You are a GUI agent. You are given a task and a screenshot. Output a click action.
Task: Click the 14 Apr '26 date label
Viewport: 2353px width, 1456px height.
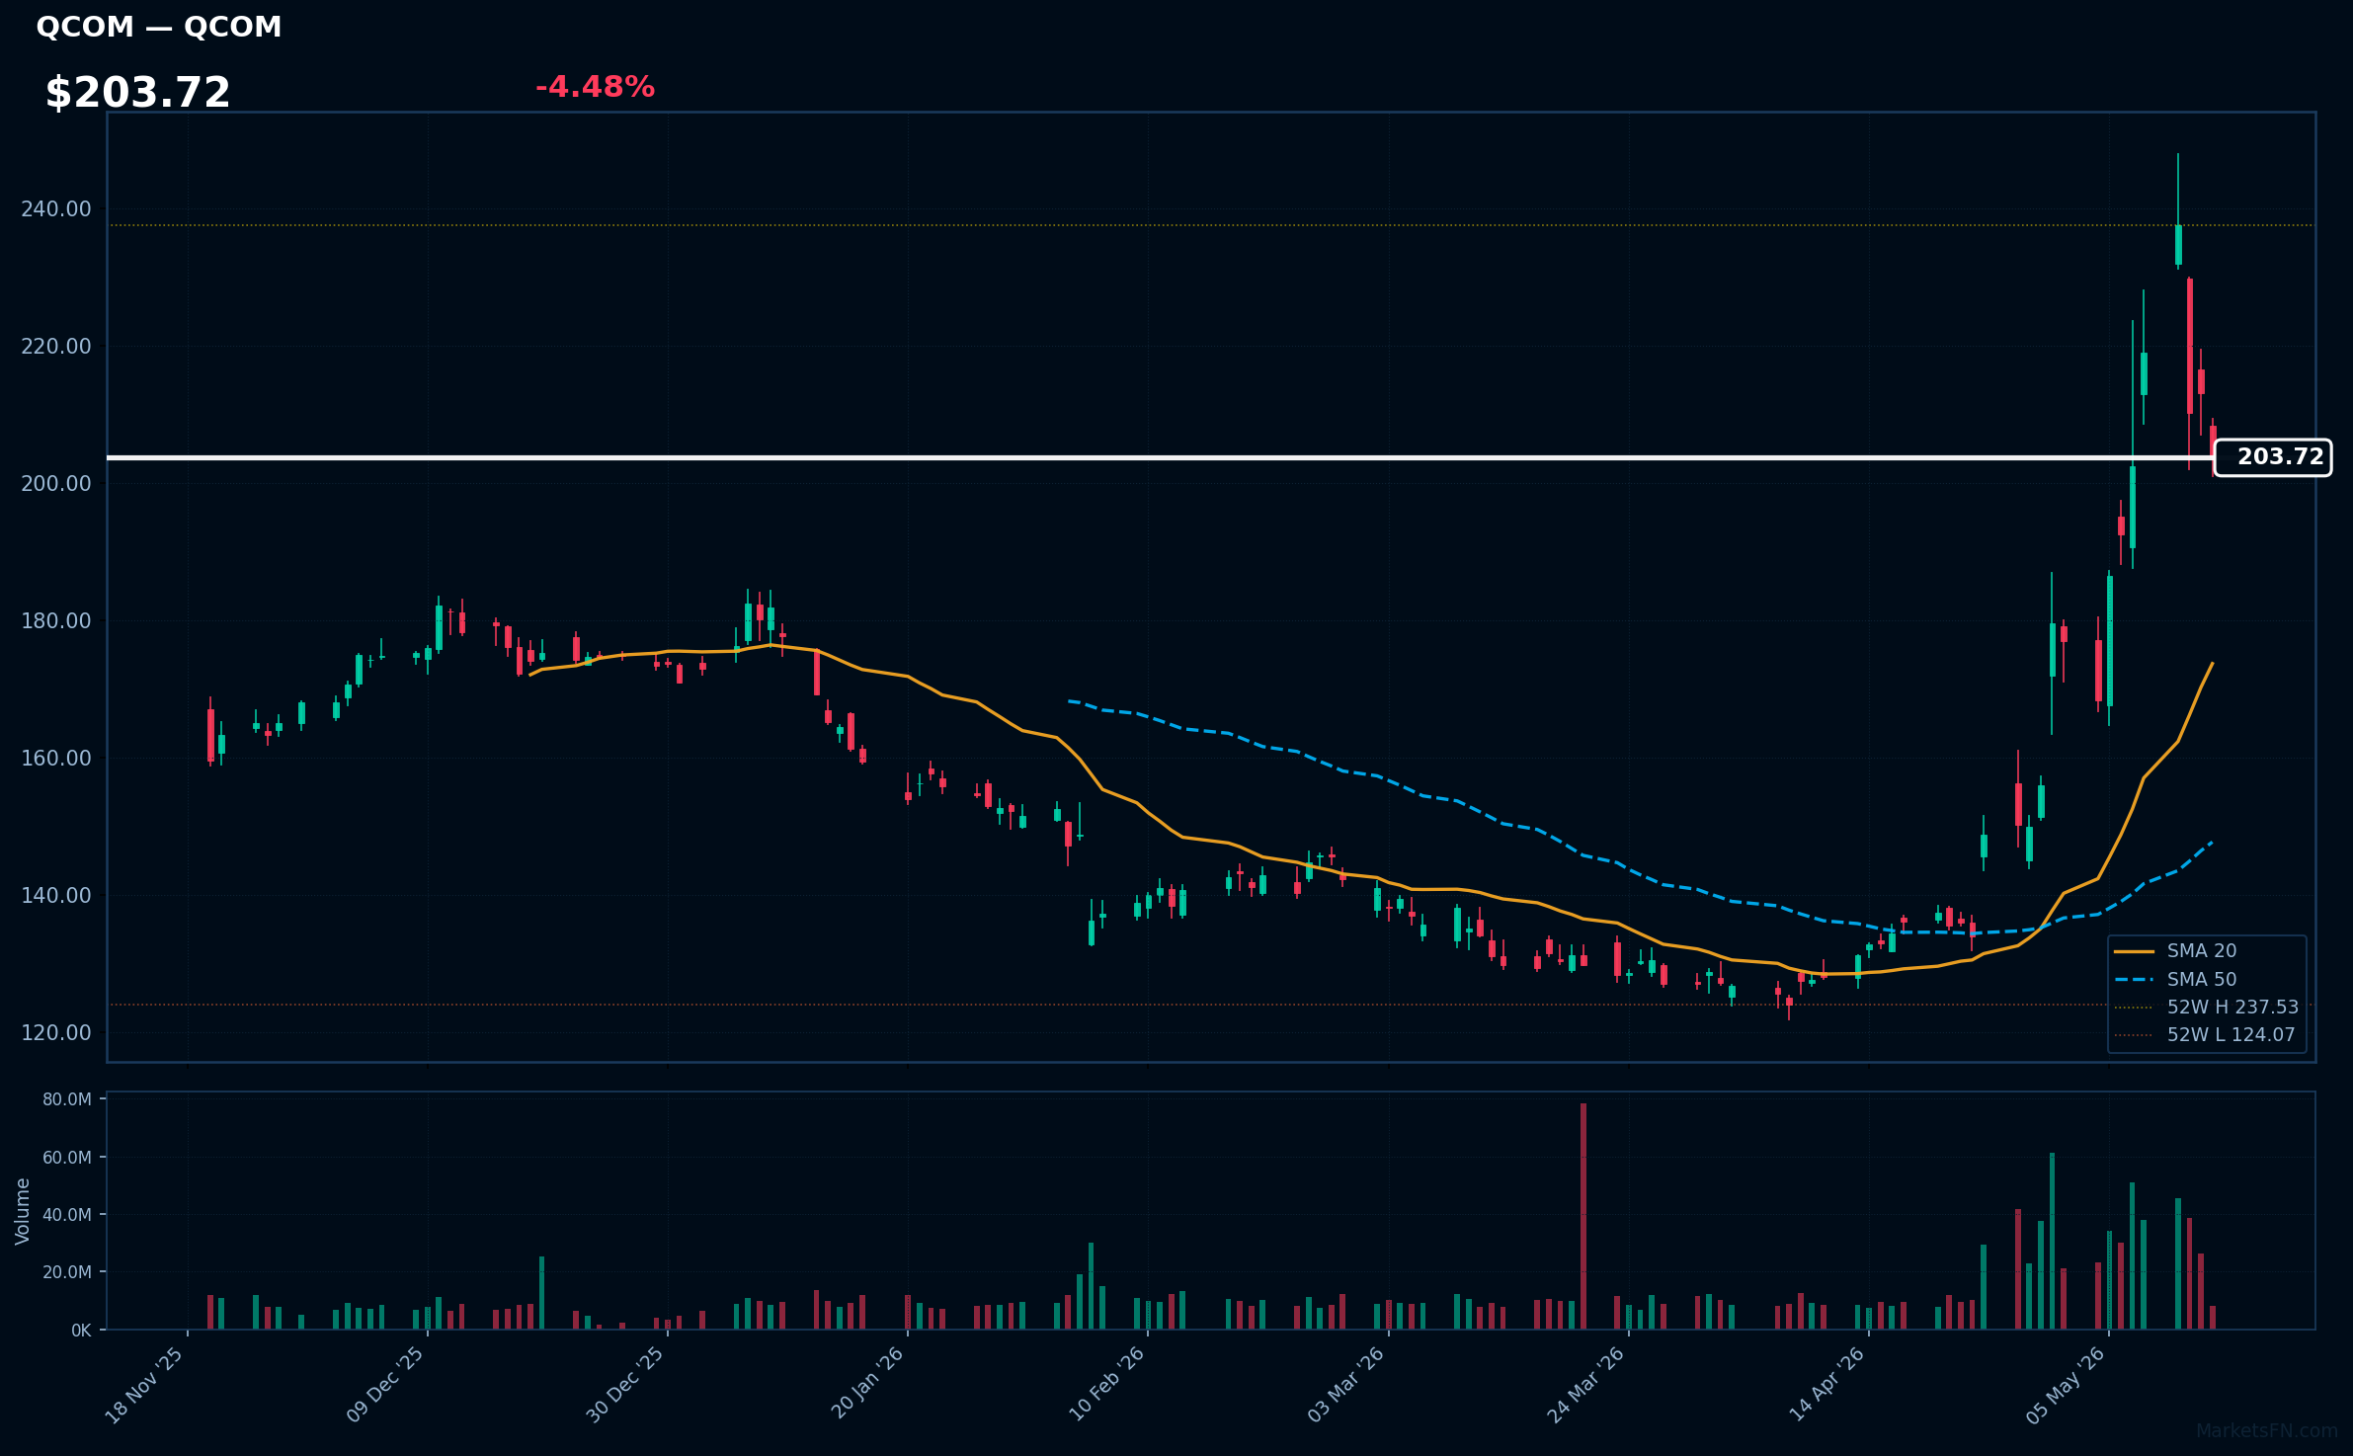point(1827,1385)
